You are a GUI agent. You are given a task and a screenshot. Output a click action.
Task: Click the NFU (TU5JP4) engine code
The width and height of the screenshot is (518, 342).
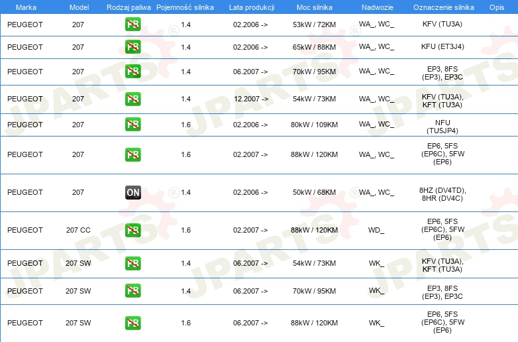pyautogui.click(x=442, y=127)
